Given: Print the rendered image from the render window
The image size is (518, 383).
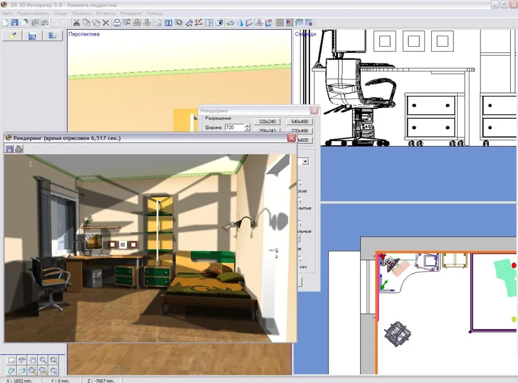Looking at the screenshot, I should pyautogui.click(x=19, y=148).
